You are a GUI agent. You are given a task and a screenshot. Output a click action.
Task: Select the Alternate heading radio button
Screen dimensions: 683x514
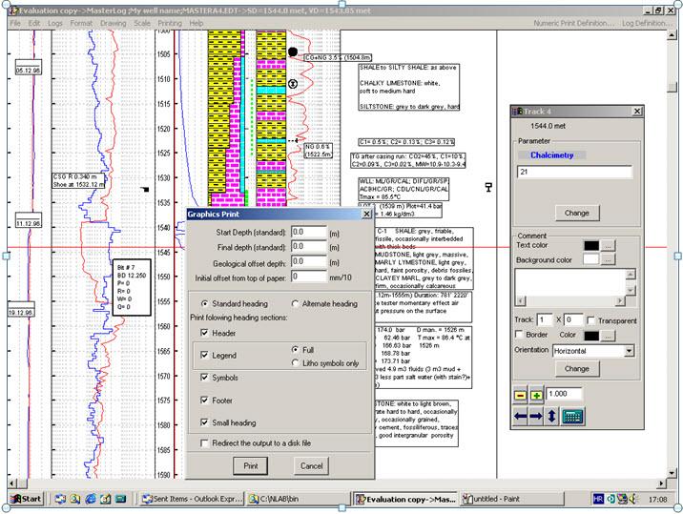[295, 303]
